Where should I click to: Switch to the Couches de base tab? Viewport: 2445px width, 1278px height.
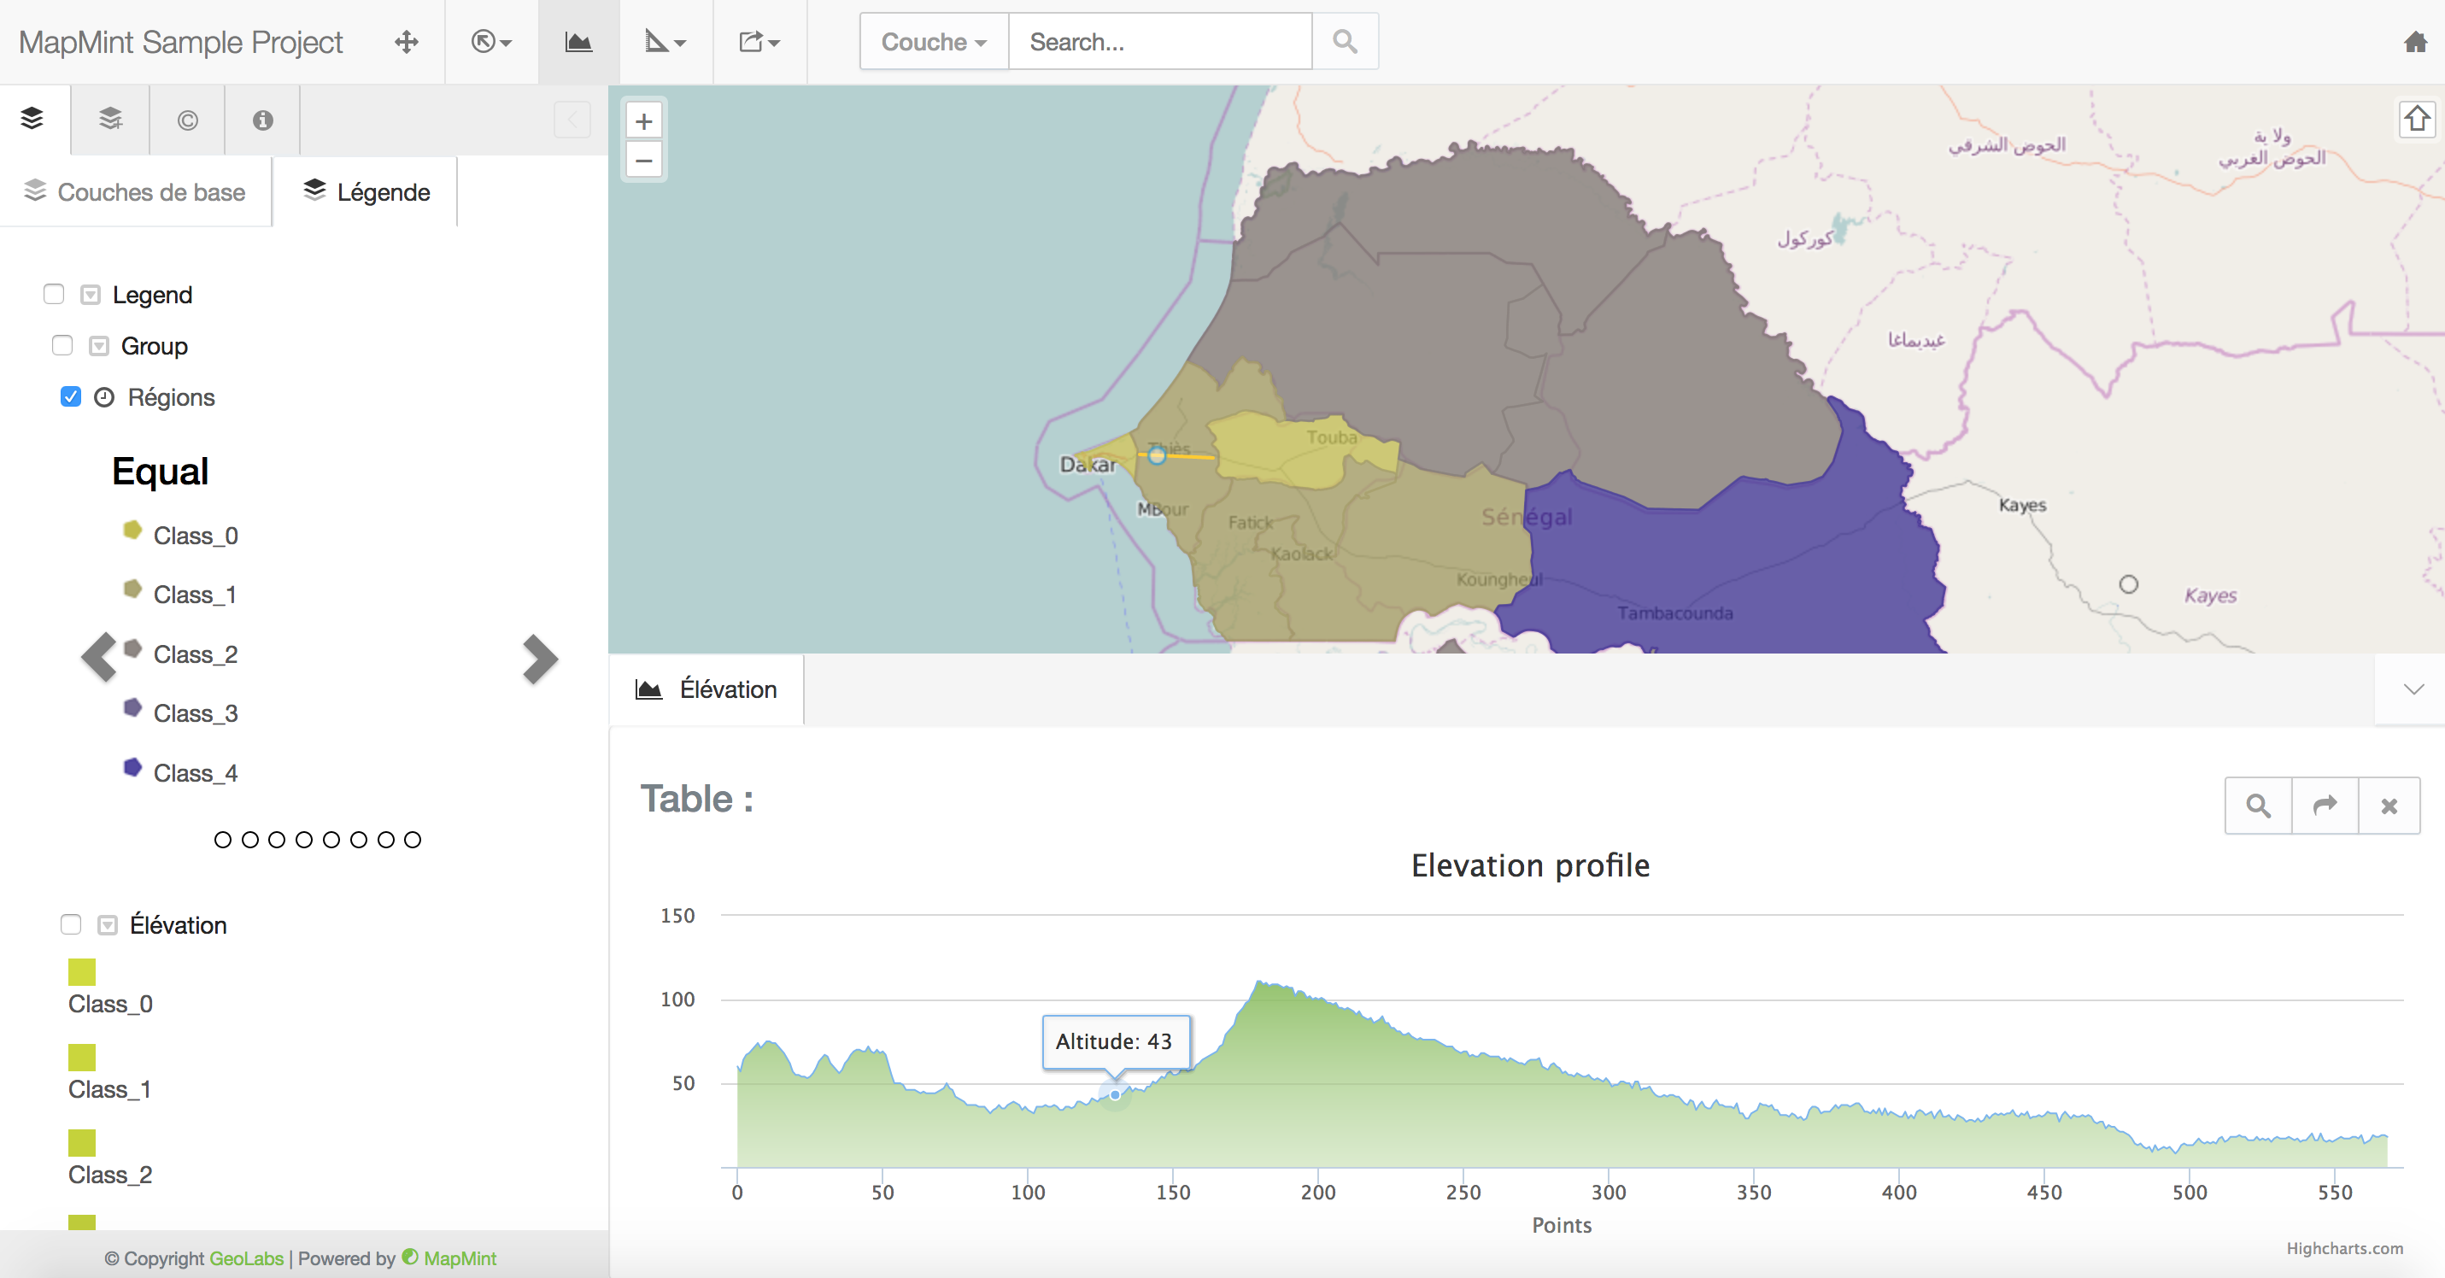click(136, 191)
